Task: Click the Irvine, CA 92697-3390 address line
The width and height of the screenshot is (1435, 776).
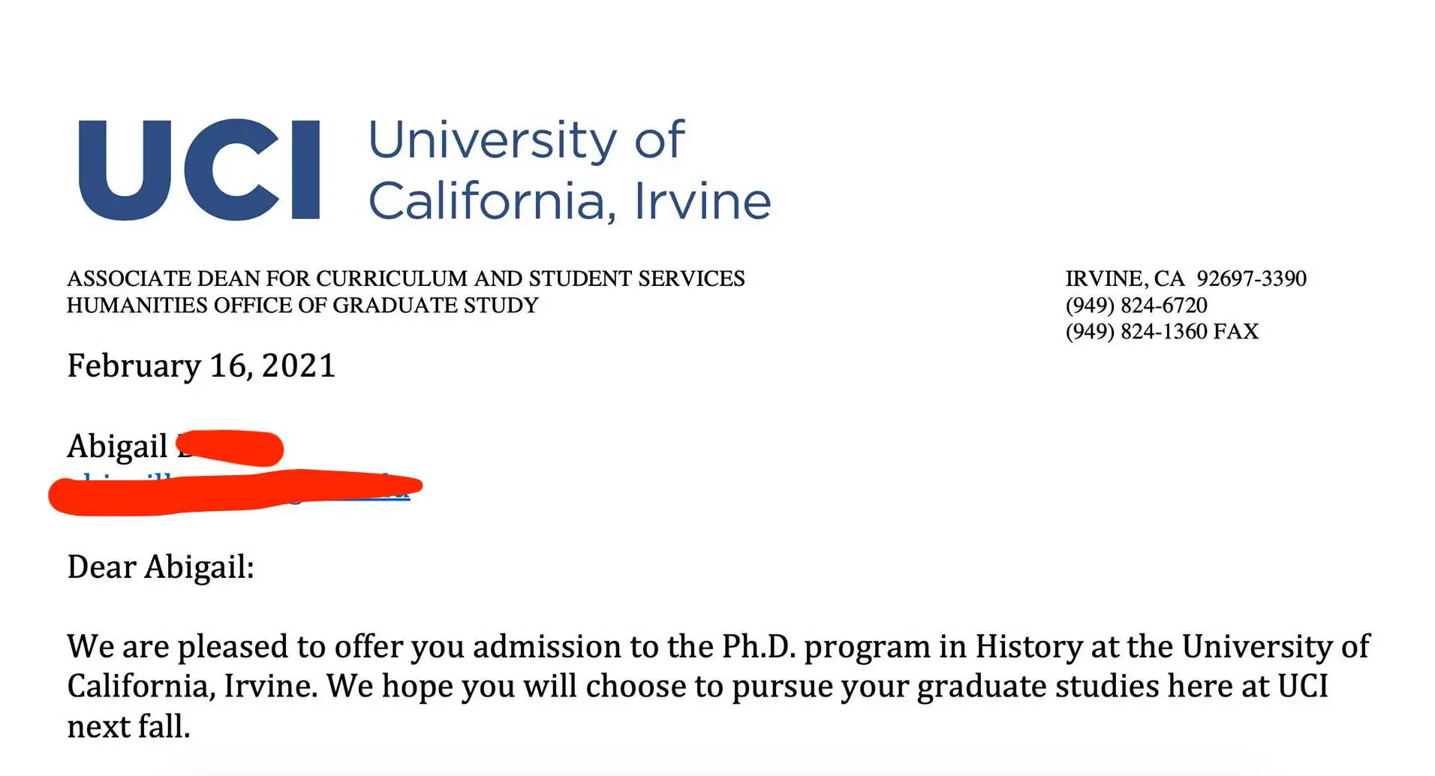Action: [x=1186, y=279]
